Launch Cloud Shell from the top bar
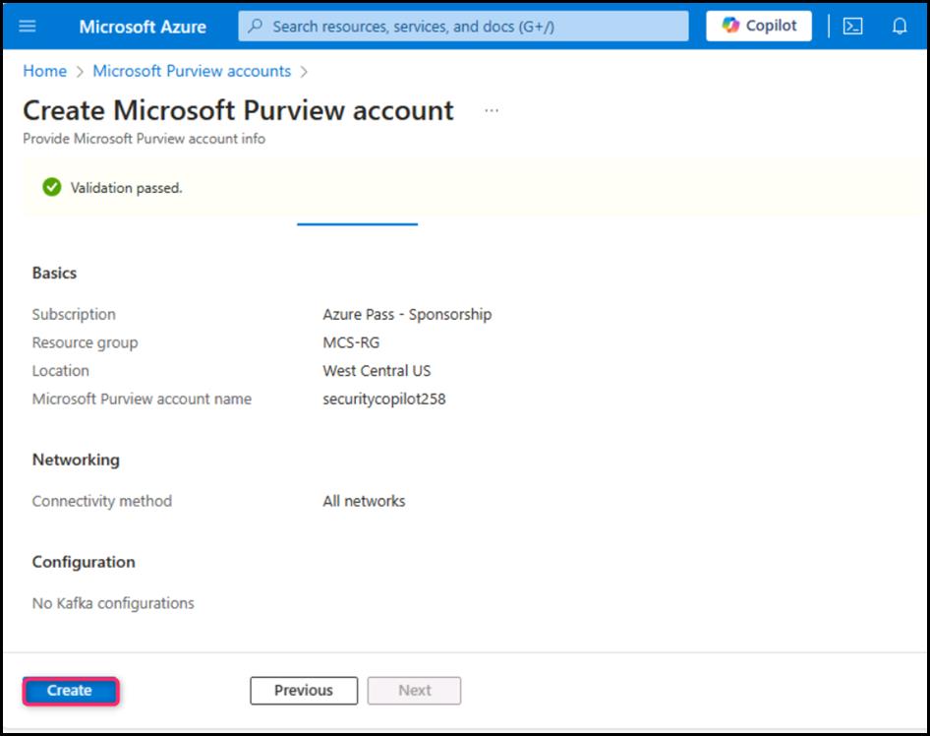The width and height of the screenshot is (930, 736). pyautogui.click(x=852, y=26)
